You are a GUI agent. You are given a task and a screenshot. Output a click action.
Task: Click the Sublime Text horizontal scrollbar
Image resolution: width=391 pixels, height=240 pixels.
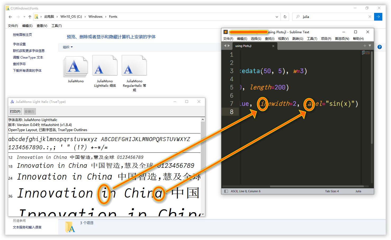click(316, 186)
